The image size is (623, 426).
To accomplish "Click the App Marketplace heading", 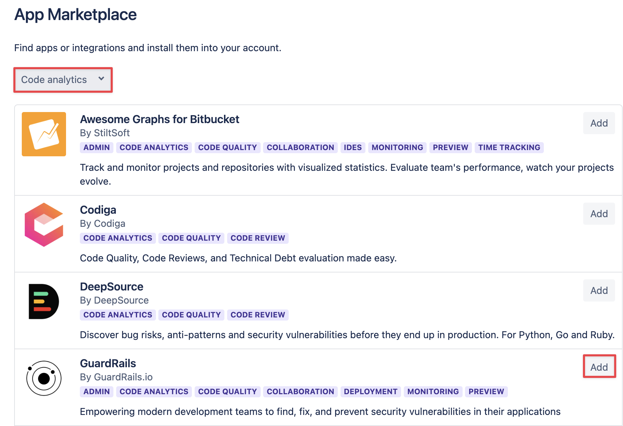I will click(x=75, y=15).
